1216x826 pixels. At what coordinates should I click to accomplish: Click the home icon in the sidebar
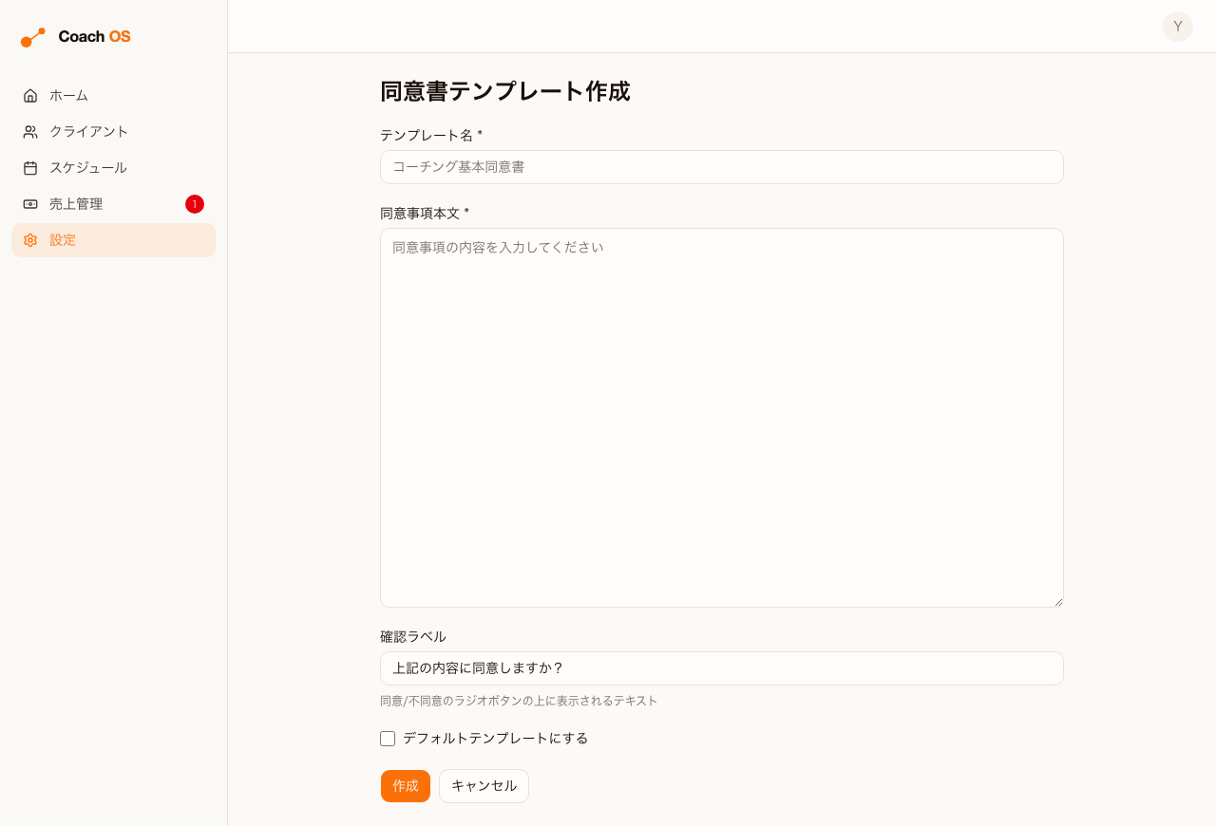point(30,96)
